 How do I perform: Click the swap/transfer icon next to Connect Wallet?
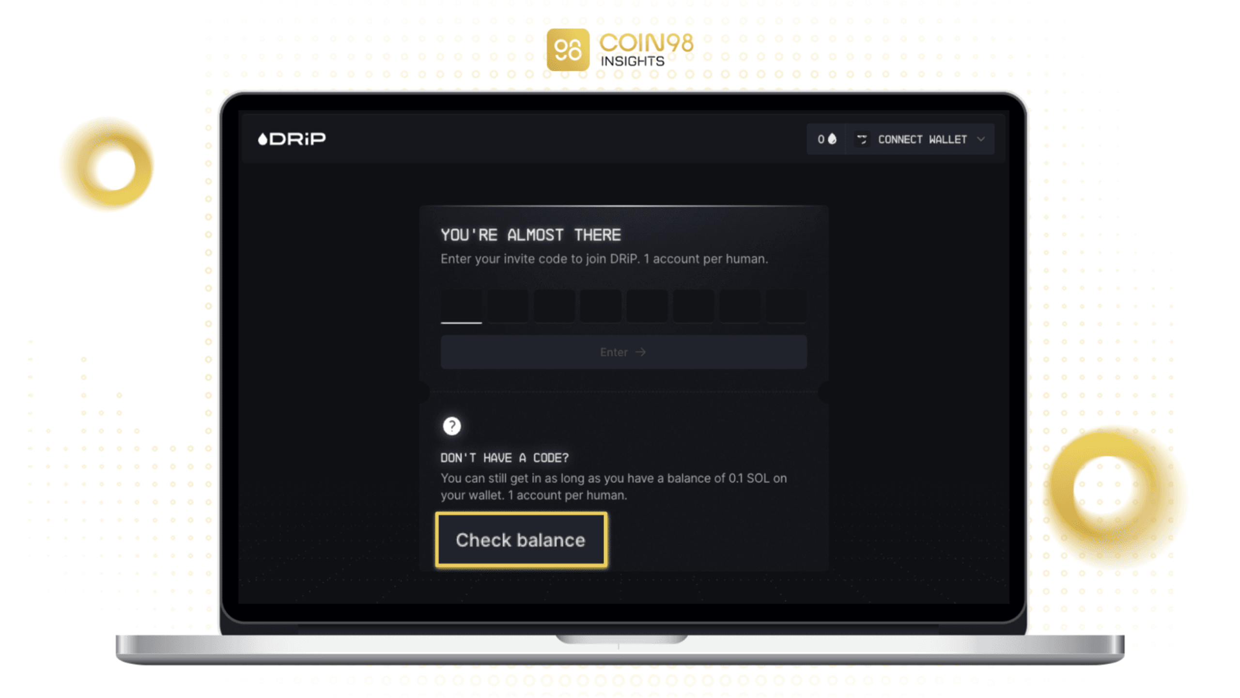coord(861,139)
